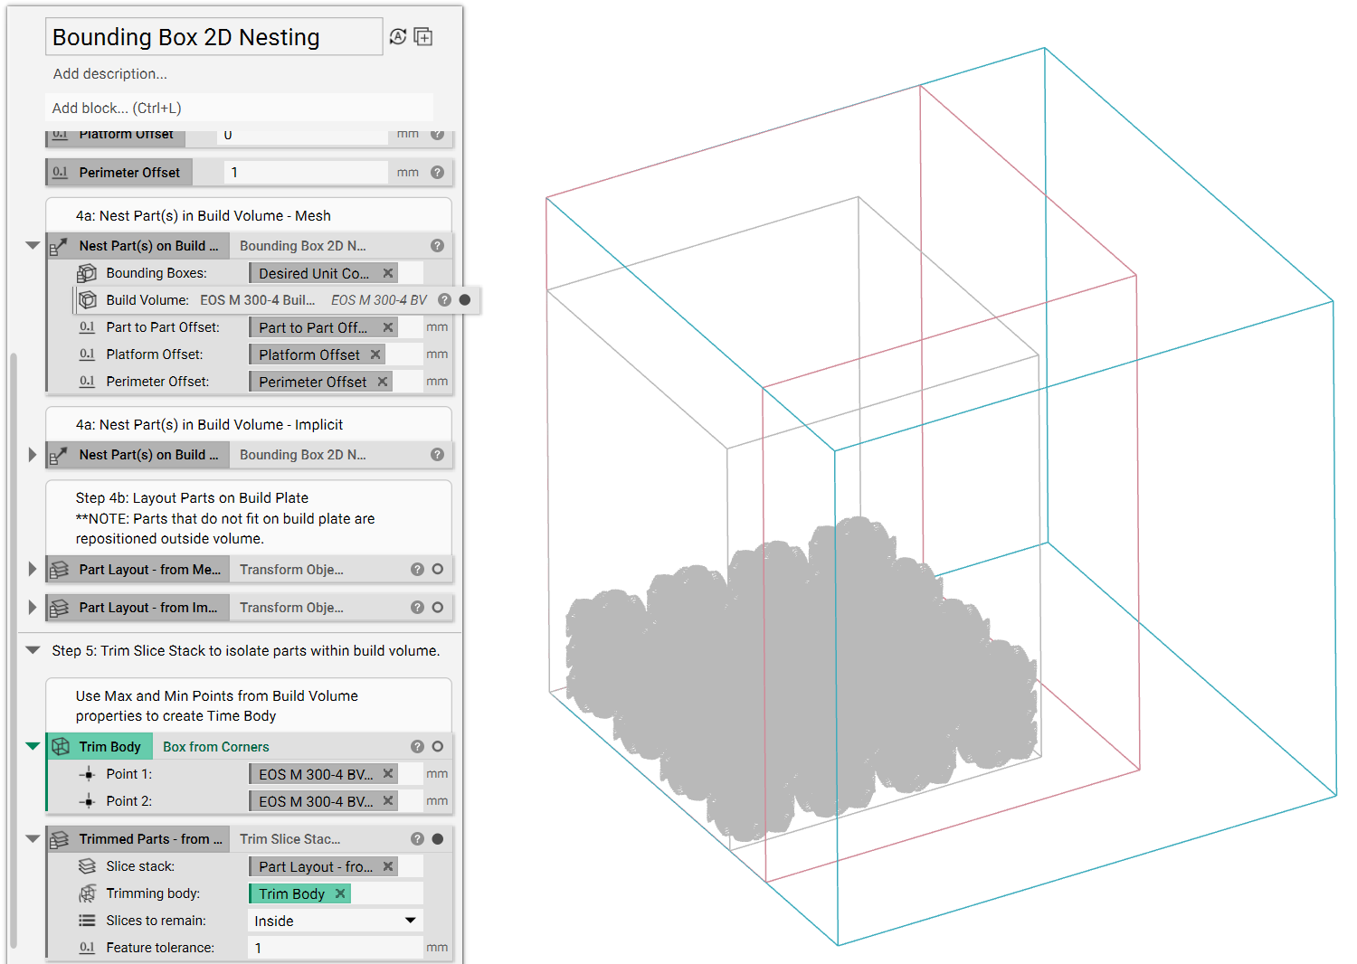Click the add-new-block icon beside title
The height and width of the screenshot is (964, 1357).
(423, 36)
